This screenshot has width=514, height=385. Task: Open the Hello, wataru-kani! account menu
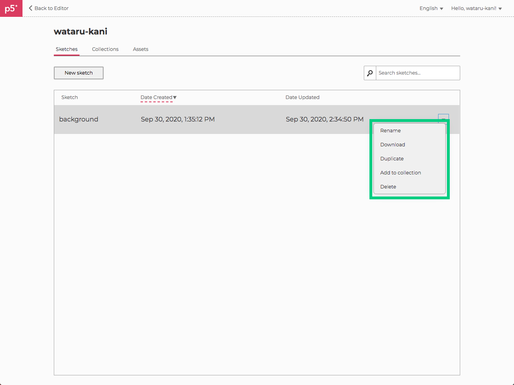point(477,8)
